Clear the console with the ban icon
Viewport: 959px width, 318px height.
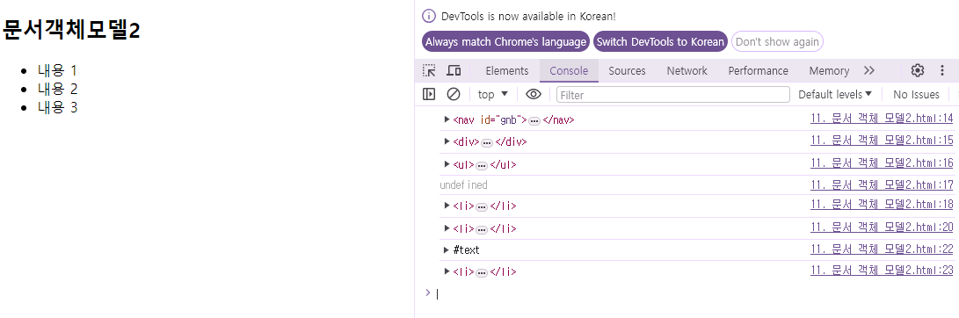(454, 94)
